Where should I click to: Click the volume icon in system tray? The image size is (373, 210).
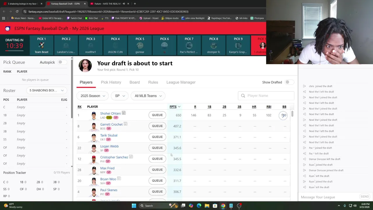point(355,206)
